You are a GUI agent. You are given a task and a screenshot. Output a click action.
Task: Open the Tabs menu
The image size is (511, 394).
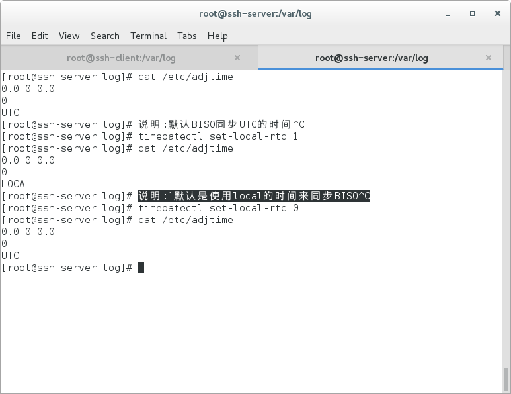point(187,36)
